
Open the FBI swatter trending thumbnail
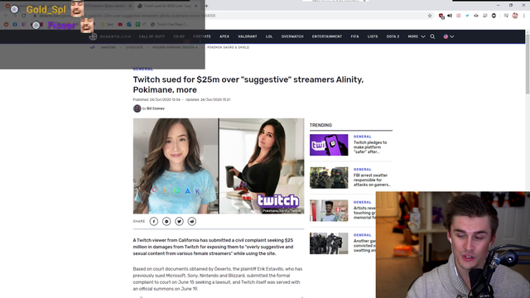pyautogui.click(x=329, y=178)
